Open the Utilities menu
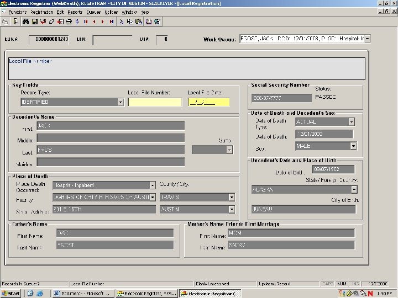The image size is (398, 298). (111, 12)
